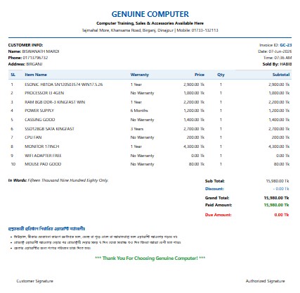This screenshot has height=293, width=300.
Task: Select the phone number 01713796732
Action: point(35,58)
